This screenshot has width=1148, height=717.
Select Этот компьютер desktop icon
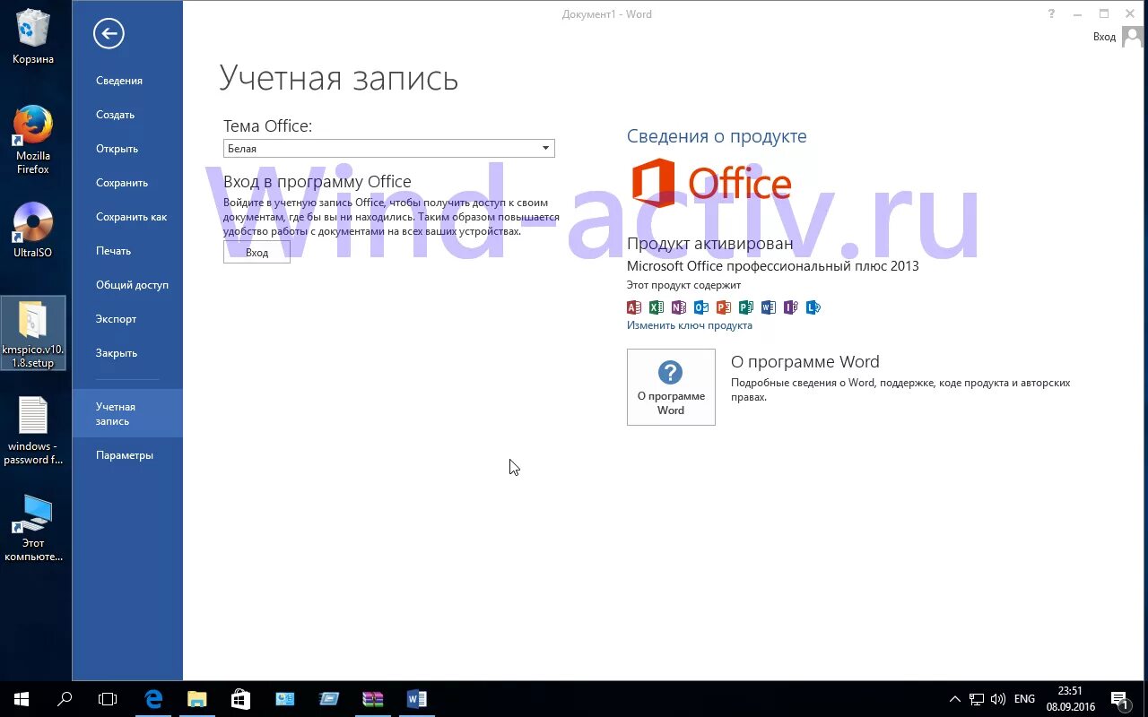33,528
